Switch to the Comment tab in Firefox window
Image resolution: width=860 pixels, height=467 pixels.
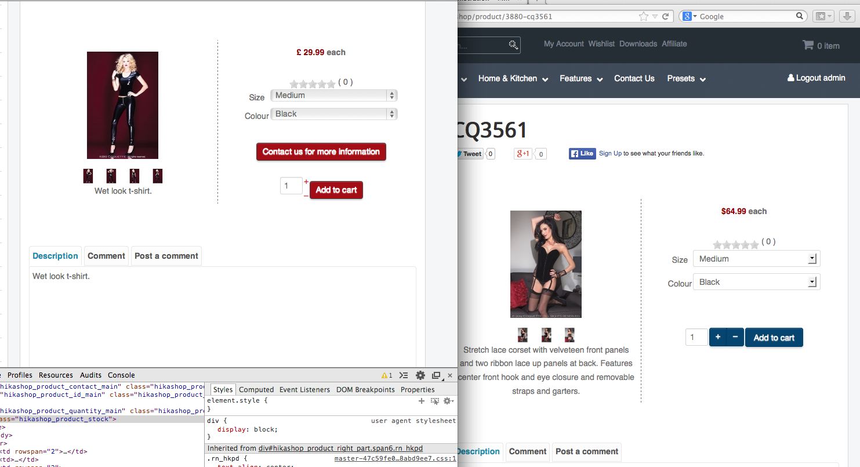528,451
